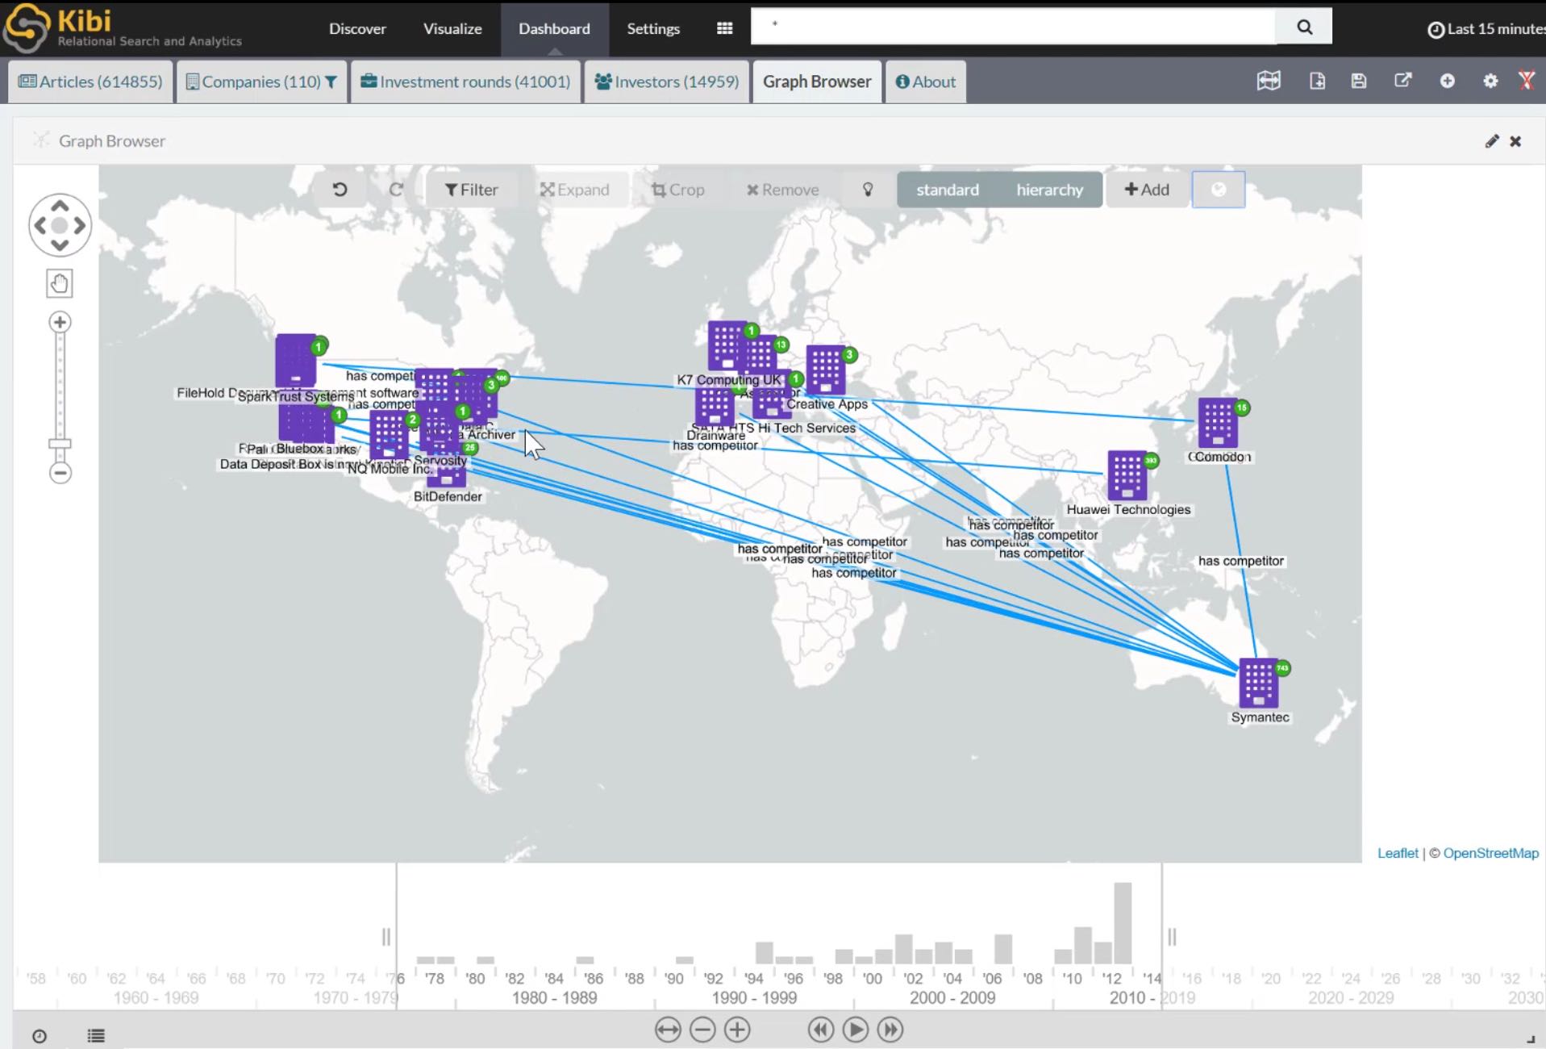Switch to the Articles (614855) tab
This screenshot has width=1546, height=1049.
click(x=90, y=81)
